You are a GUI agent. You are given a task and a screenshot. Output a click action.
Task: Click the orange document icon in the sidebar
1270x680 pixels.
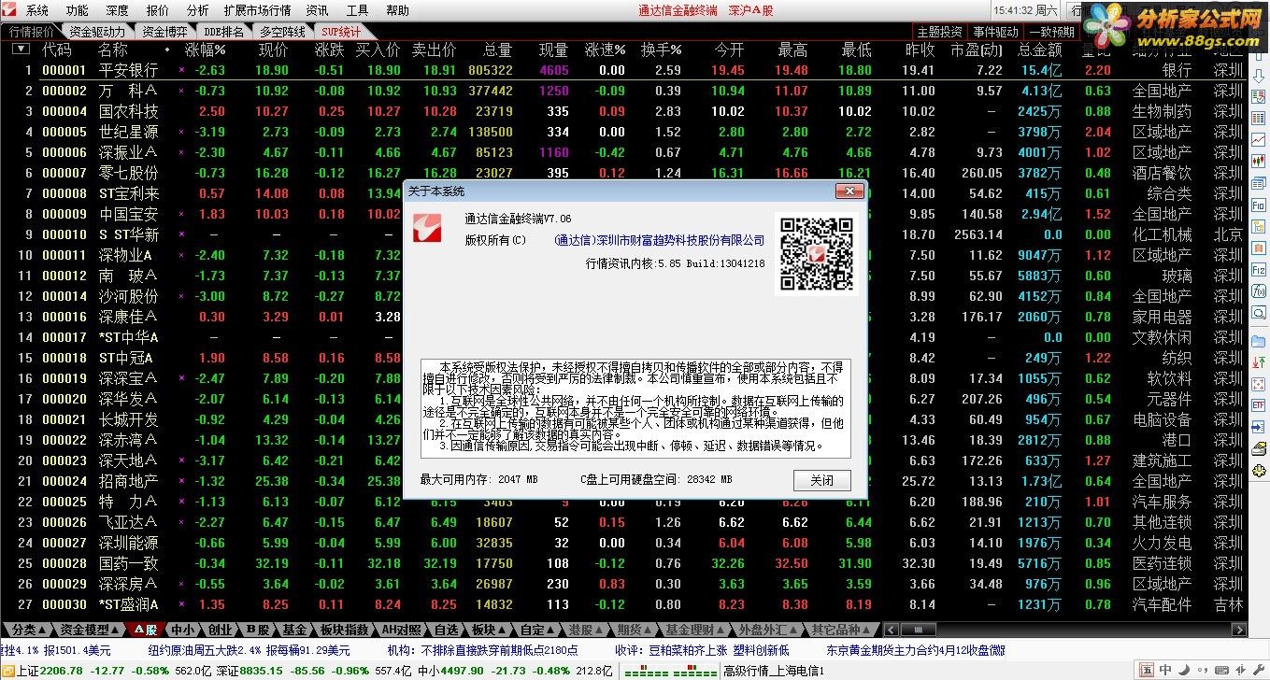coord(1259,248)
